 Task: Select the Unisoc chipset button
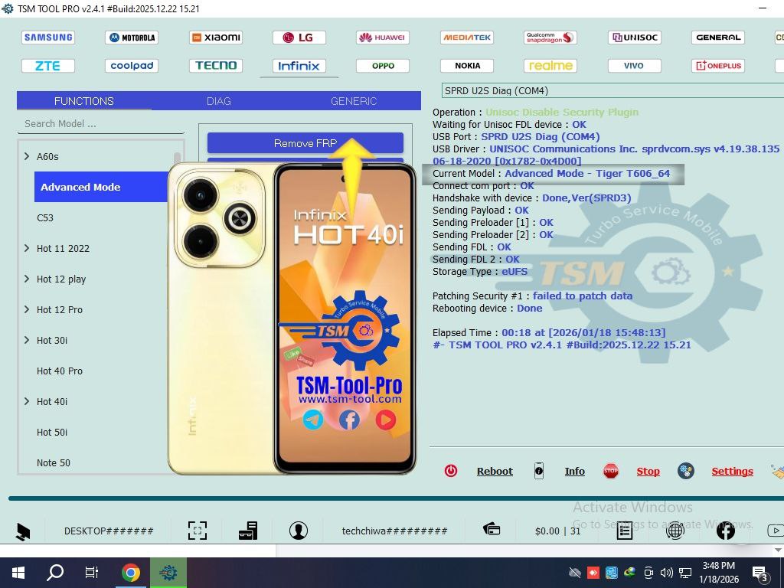click(635, 38)
